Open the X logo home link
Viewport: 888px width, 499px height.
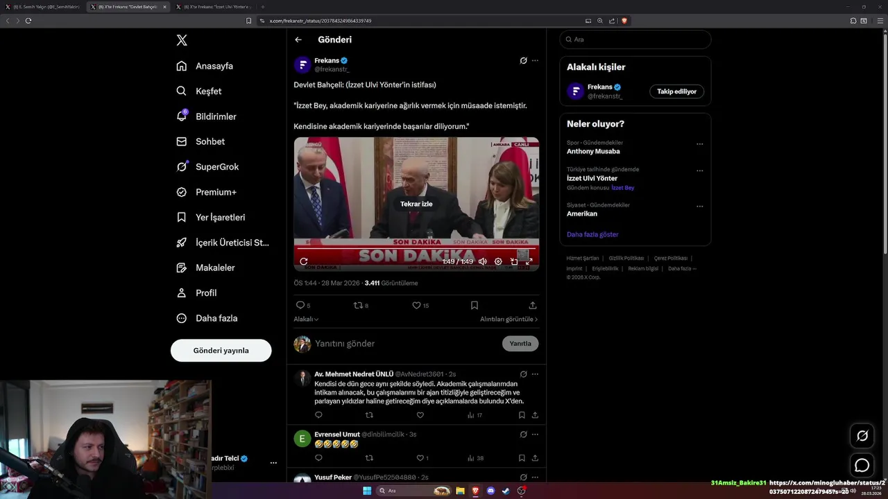click(x=182, y=40)
